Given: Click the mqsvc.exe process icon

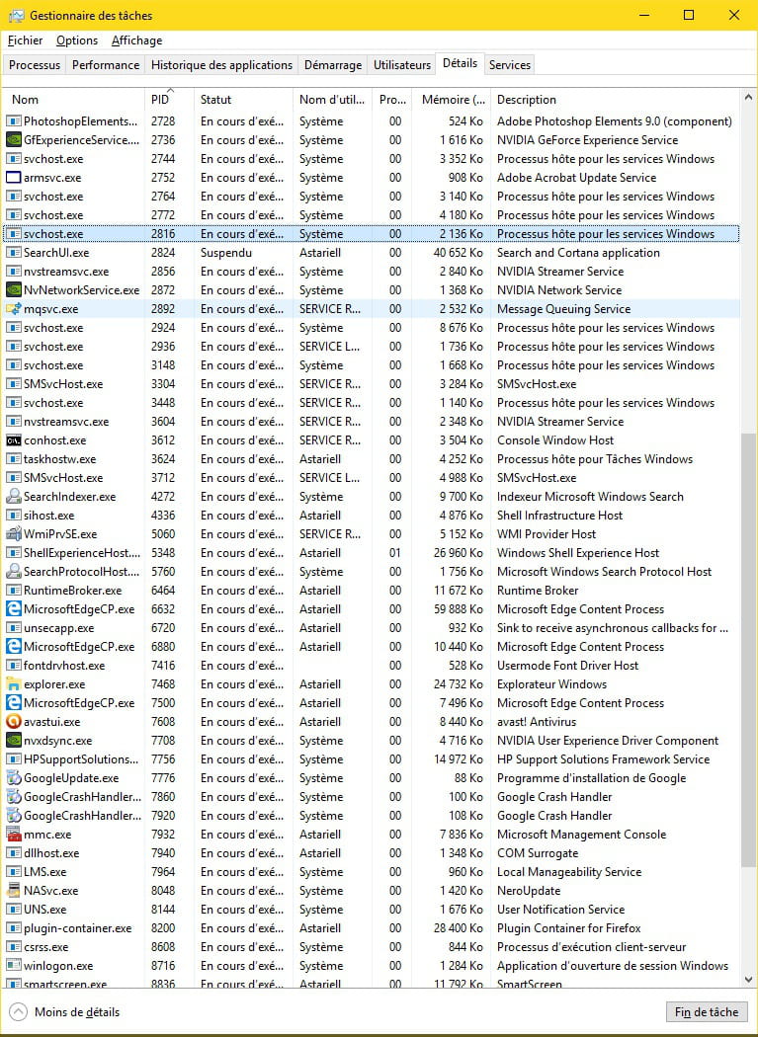Looking at the screenshot, I should click(13, 309).
